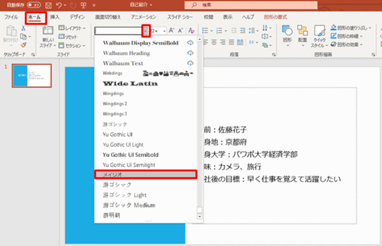Open Quick Styles (クイックスタイル) gallery
The width and height of the screenshot is (382, 246).
[319, 36]
